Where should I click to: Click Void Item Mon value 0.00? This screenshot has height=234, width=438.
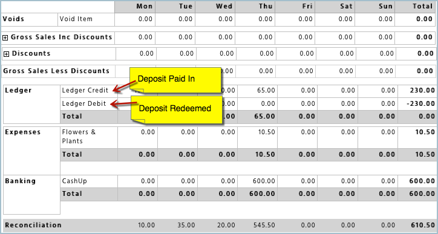pos(146,19)
